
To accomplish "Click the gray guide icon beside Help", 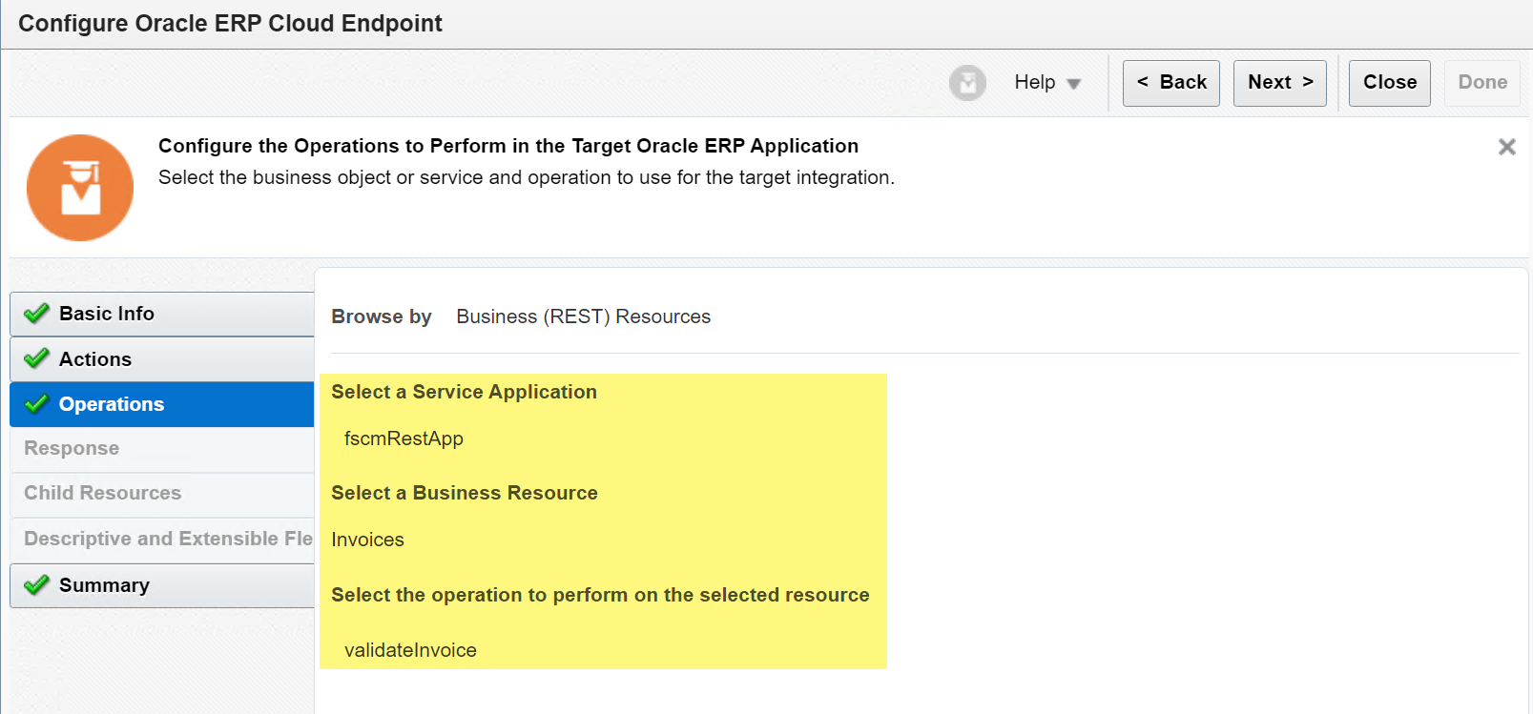I will pos(967,83).
